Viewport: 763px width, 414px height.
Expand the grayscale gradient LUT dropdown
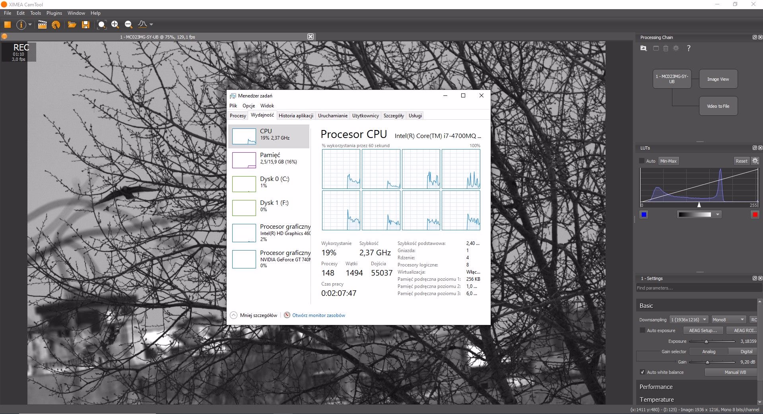[717, 215]
